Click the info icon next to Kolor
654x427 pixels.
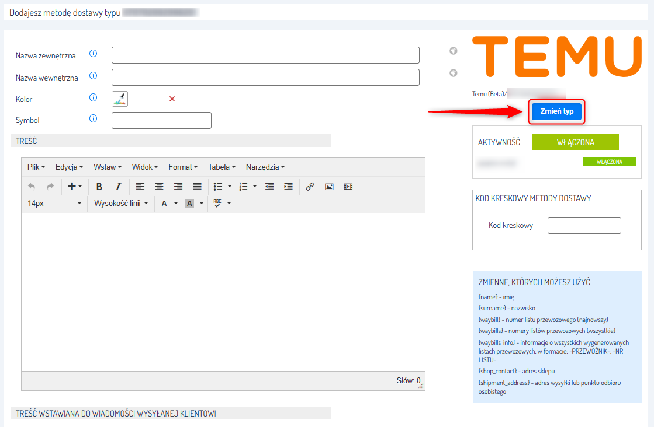pyautogui.click(x=93, y=98)
